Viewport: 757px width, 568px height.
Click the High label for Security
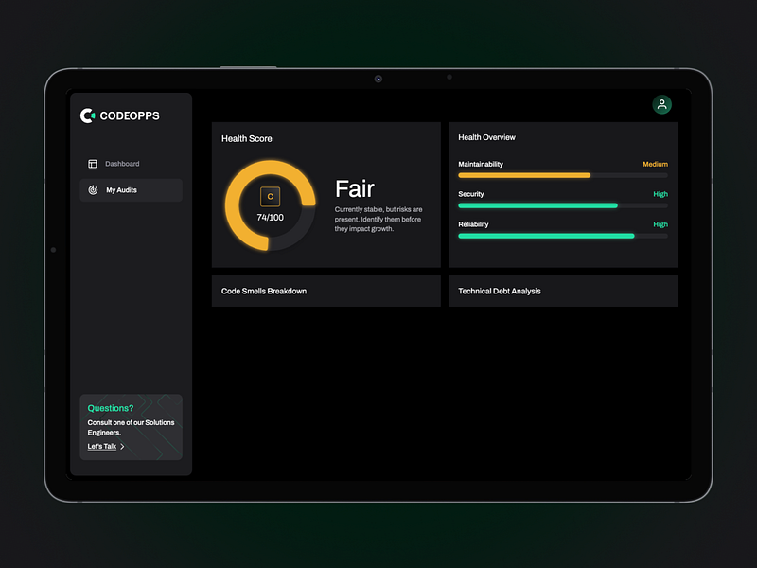[660, 194]
